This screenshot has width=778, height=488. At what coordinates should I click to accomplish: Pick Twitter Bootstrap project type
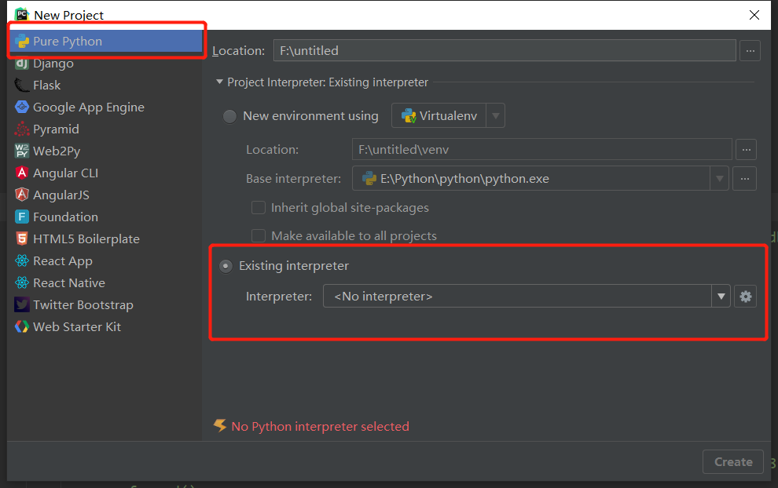pyautogui.click(x=105, y=304)
